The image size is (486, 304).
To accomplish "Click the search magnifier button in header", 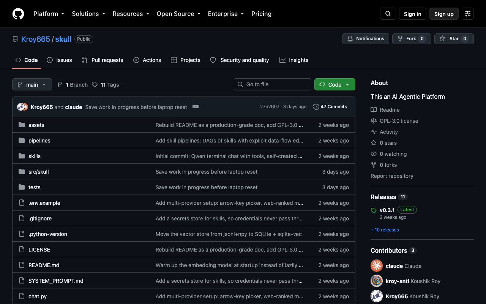I will click(388, 14).
